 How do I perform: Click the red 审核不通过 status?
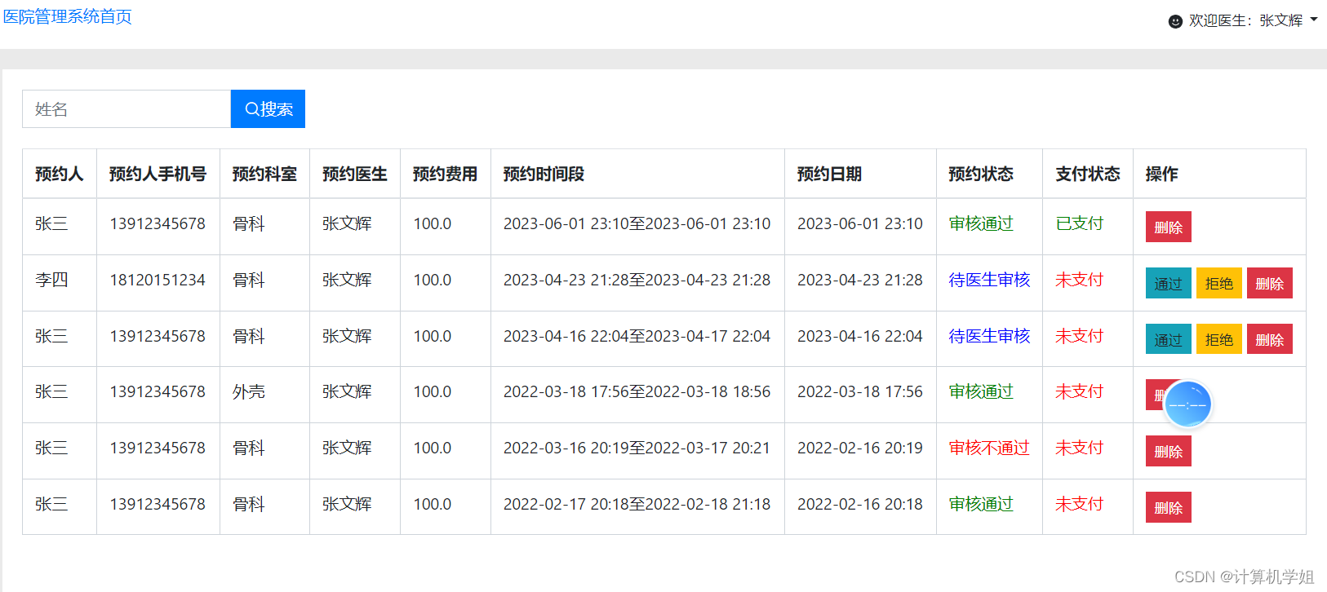click(989, 448)
